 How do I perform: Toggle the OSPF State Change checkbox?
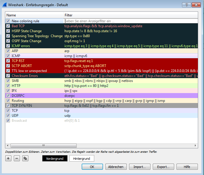[8, 41]
